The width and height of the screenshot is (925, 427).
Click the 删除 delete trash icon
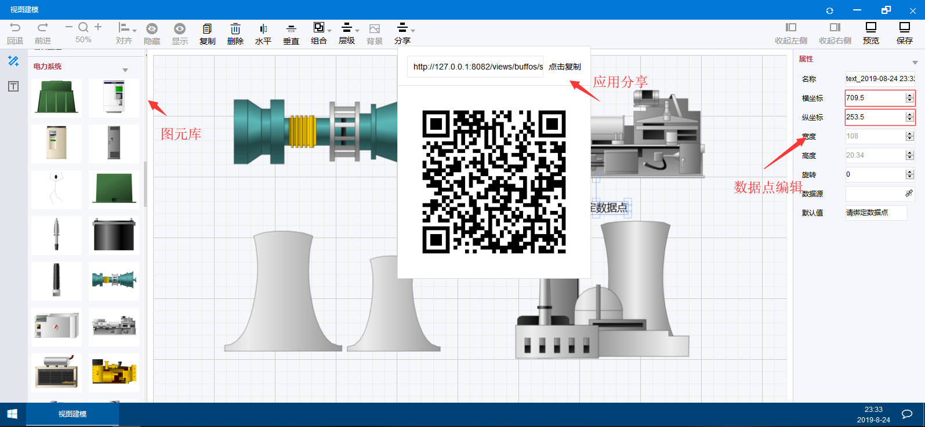pyautogui.click(x=235, y=29)
